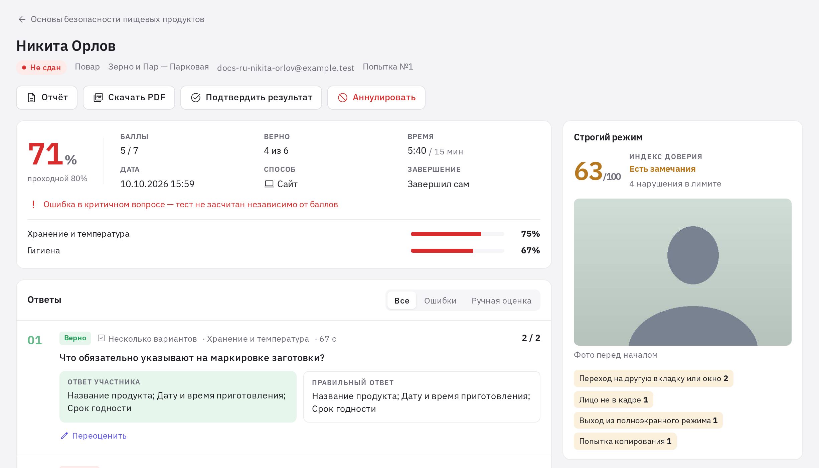Click the Переход на другую вкладку violation tag
This screenshot has width=819, height=468.
pos(653,378)
